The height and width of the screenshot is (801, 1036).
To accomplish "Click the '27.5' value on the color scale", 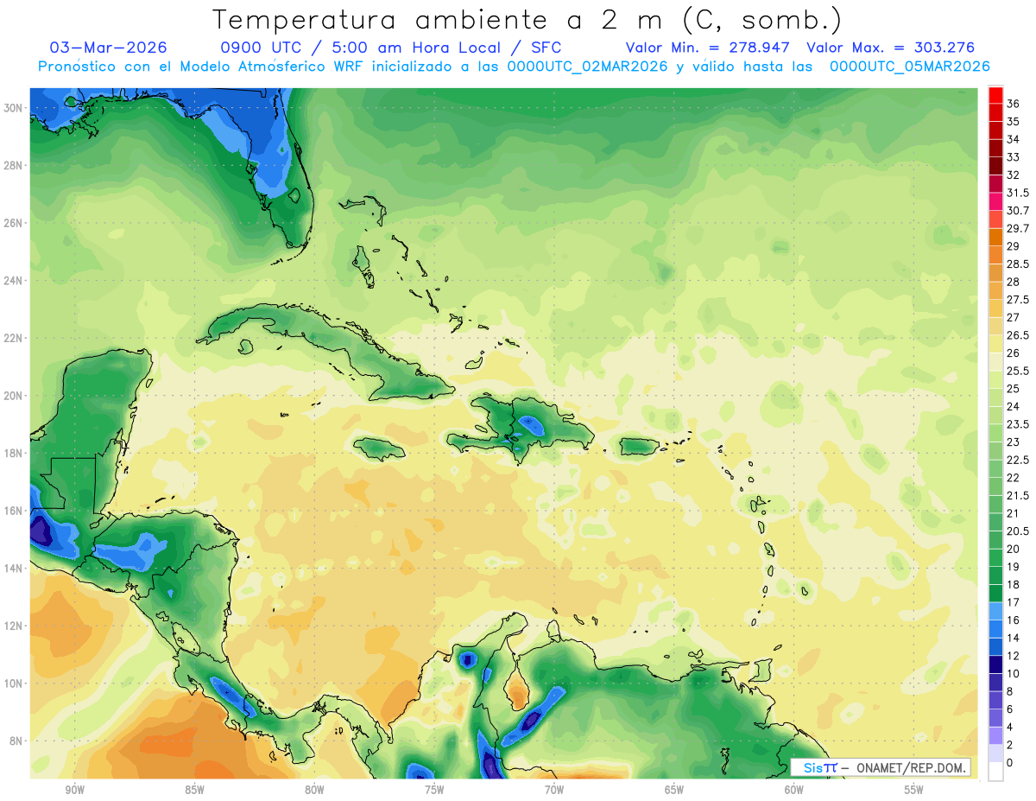I will (x=1017, y=300).
